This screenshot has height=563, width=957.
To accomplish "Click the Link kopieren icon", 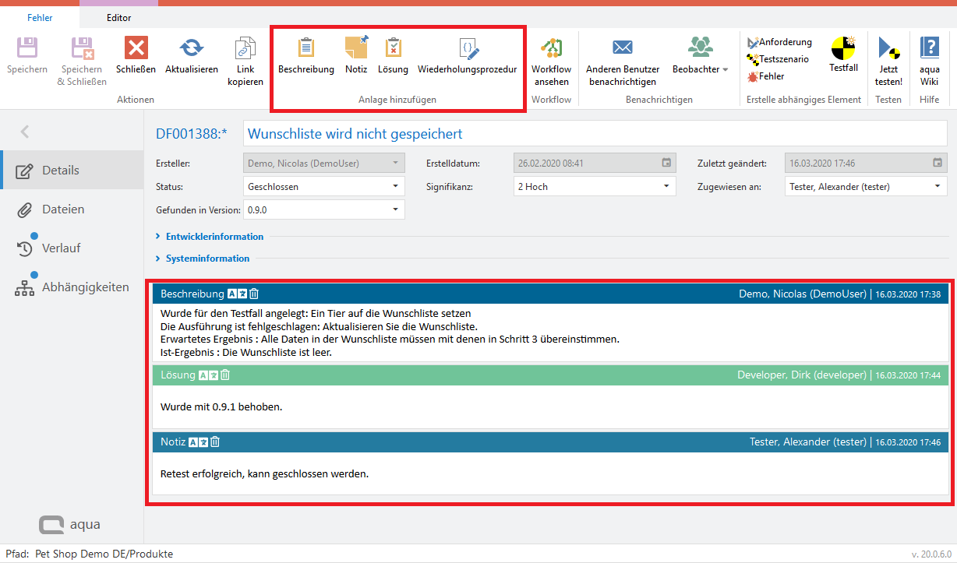I will click(x=245, y=49).
